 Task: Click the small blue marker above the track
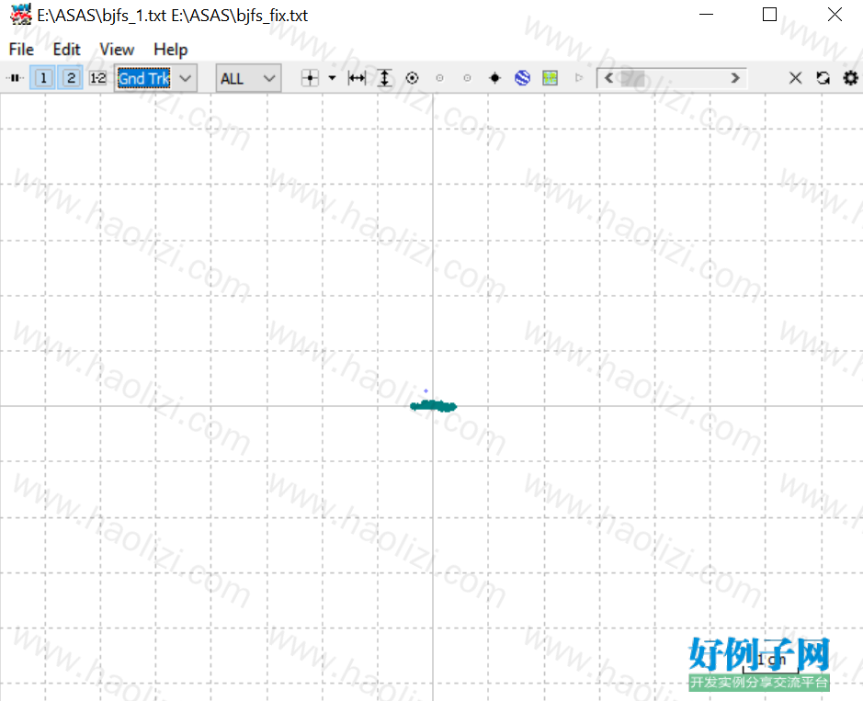(x=426, y=390)
